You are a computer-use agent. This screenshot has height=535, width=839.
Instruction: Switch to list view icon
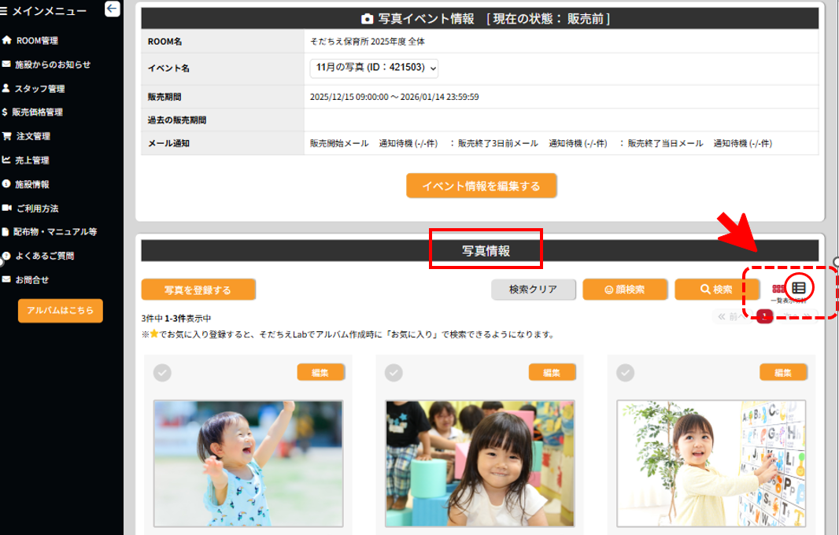[x=799, y=288]
